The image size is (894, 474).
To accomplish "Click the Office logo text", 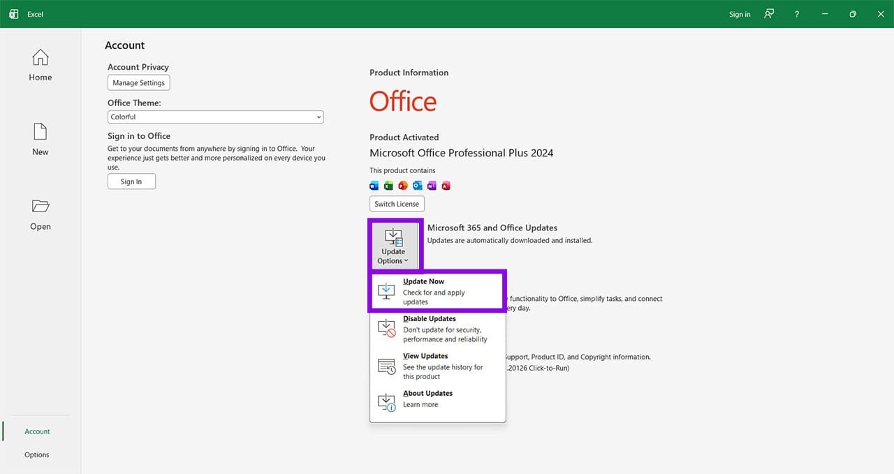I will pos(403,102).
